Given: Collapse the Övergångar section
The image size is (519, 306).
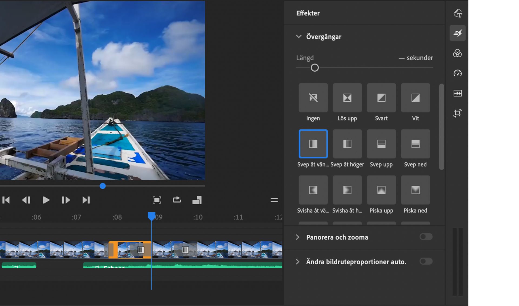Looking at the screenshot, I should tap(298, 36).
